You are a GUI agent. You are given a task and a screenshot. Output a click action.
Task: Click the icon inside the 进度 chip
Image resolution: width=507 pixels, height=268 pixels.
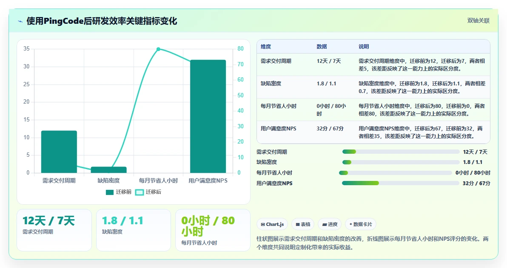324,224
